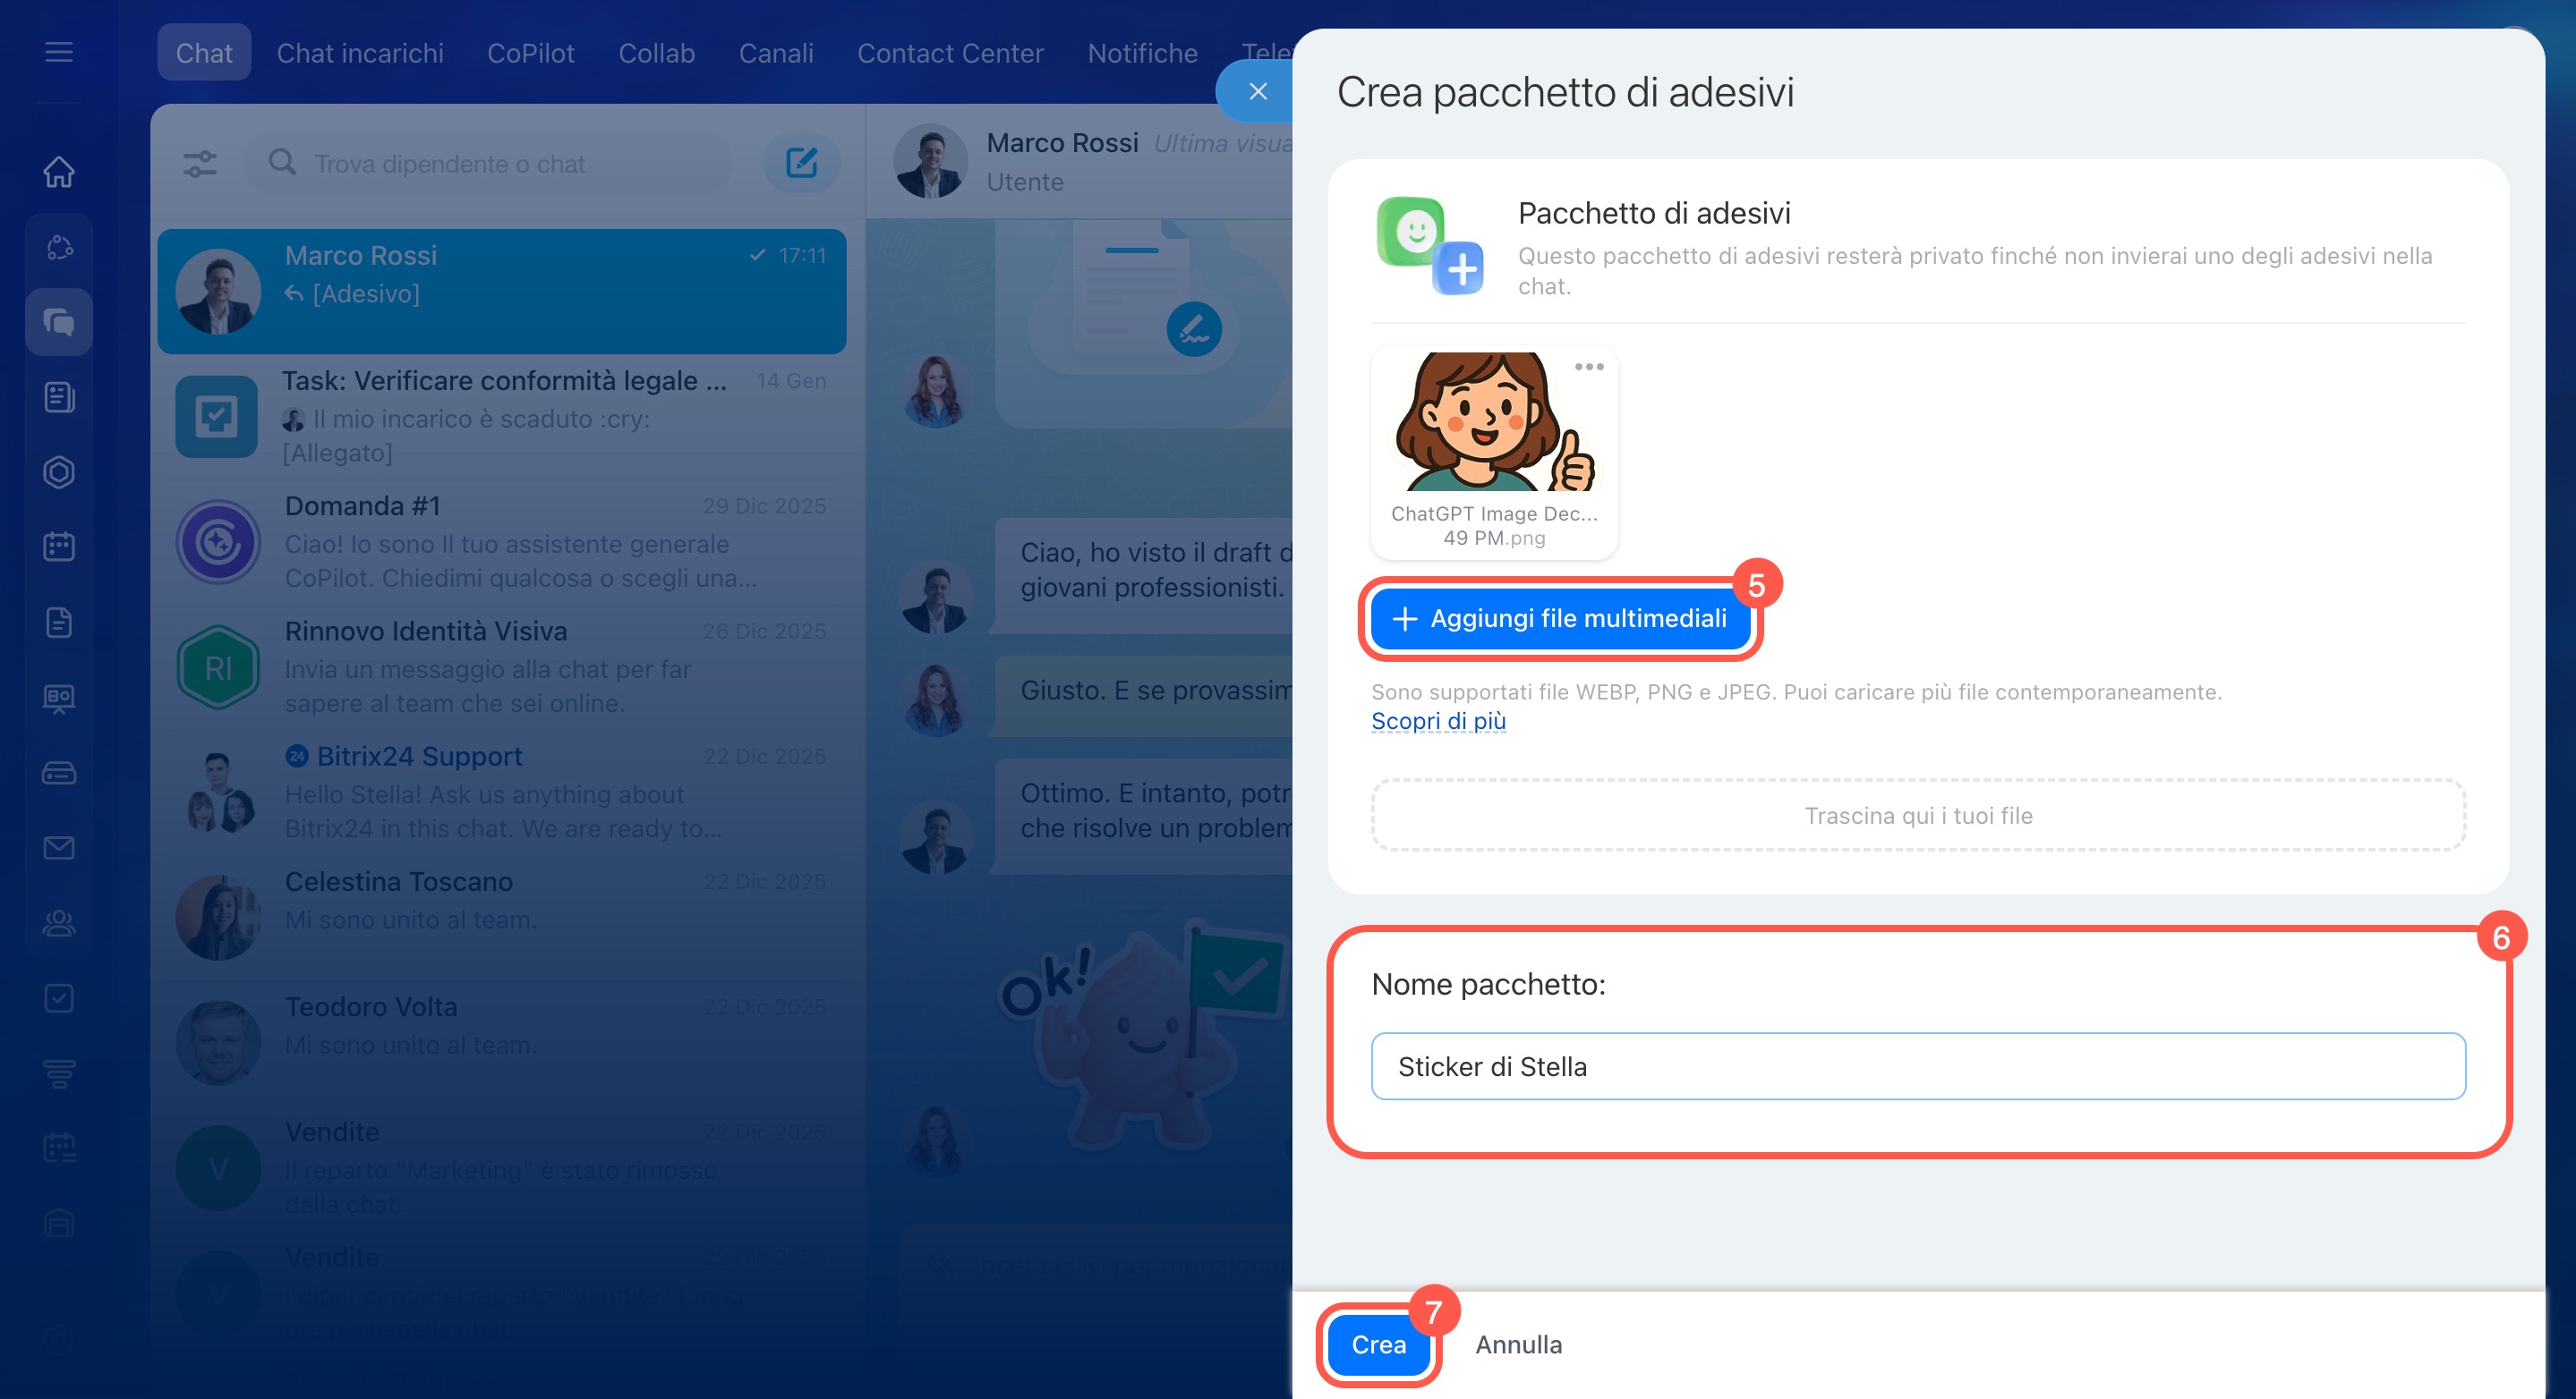Open the Contact Center tab
This screenshot has width=2576, height=1399.
point(949,53)
